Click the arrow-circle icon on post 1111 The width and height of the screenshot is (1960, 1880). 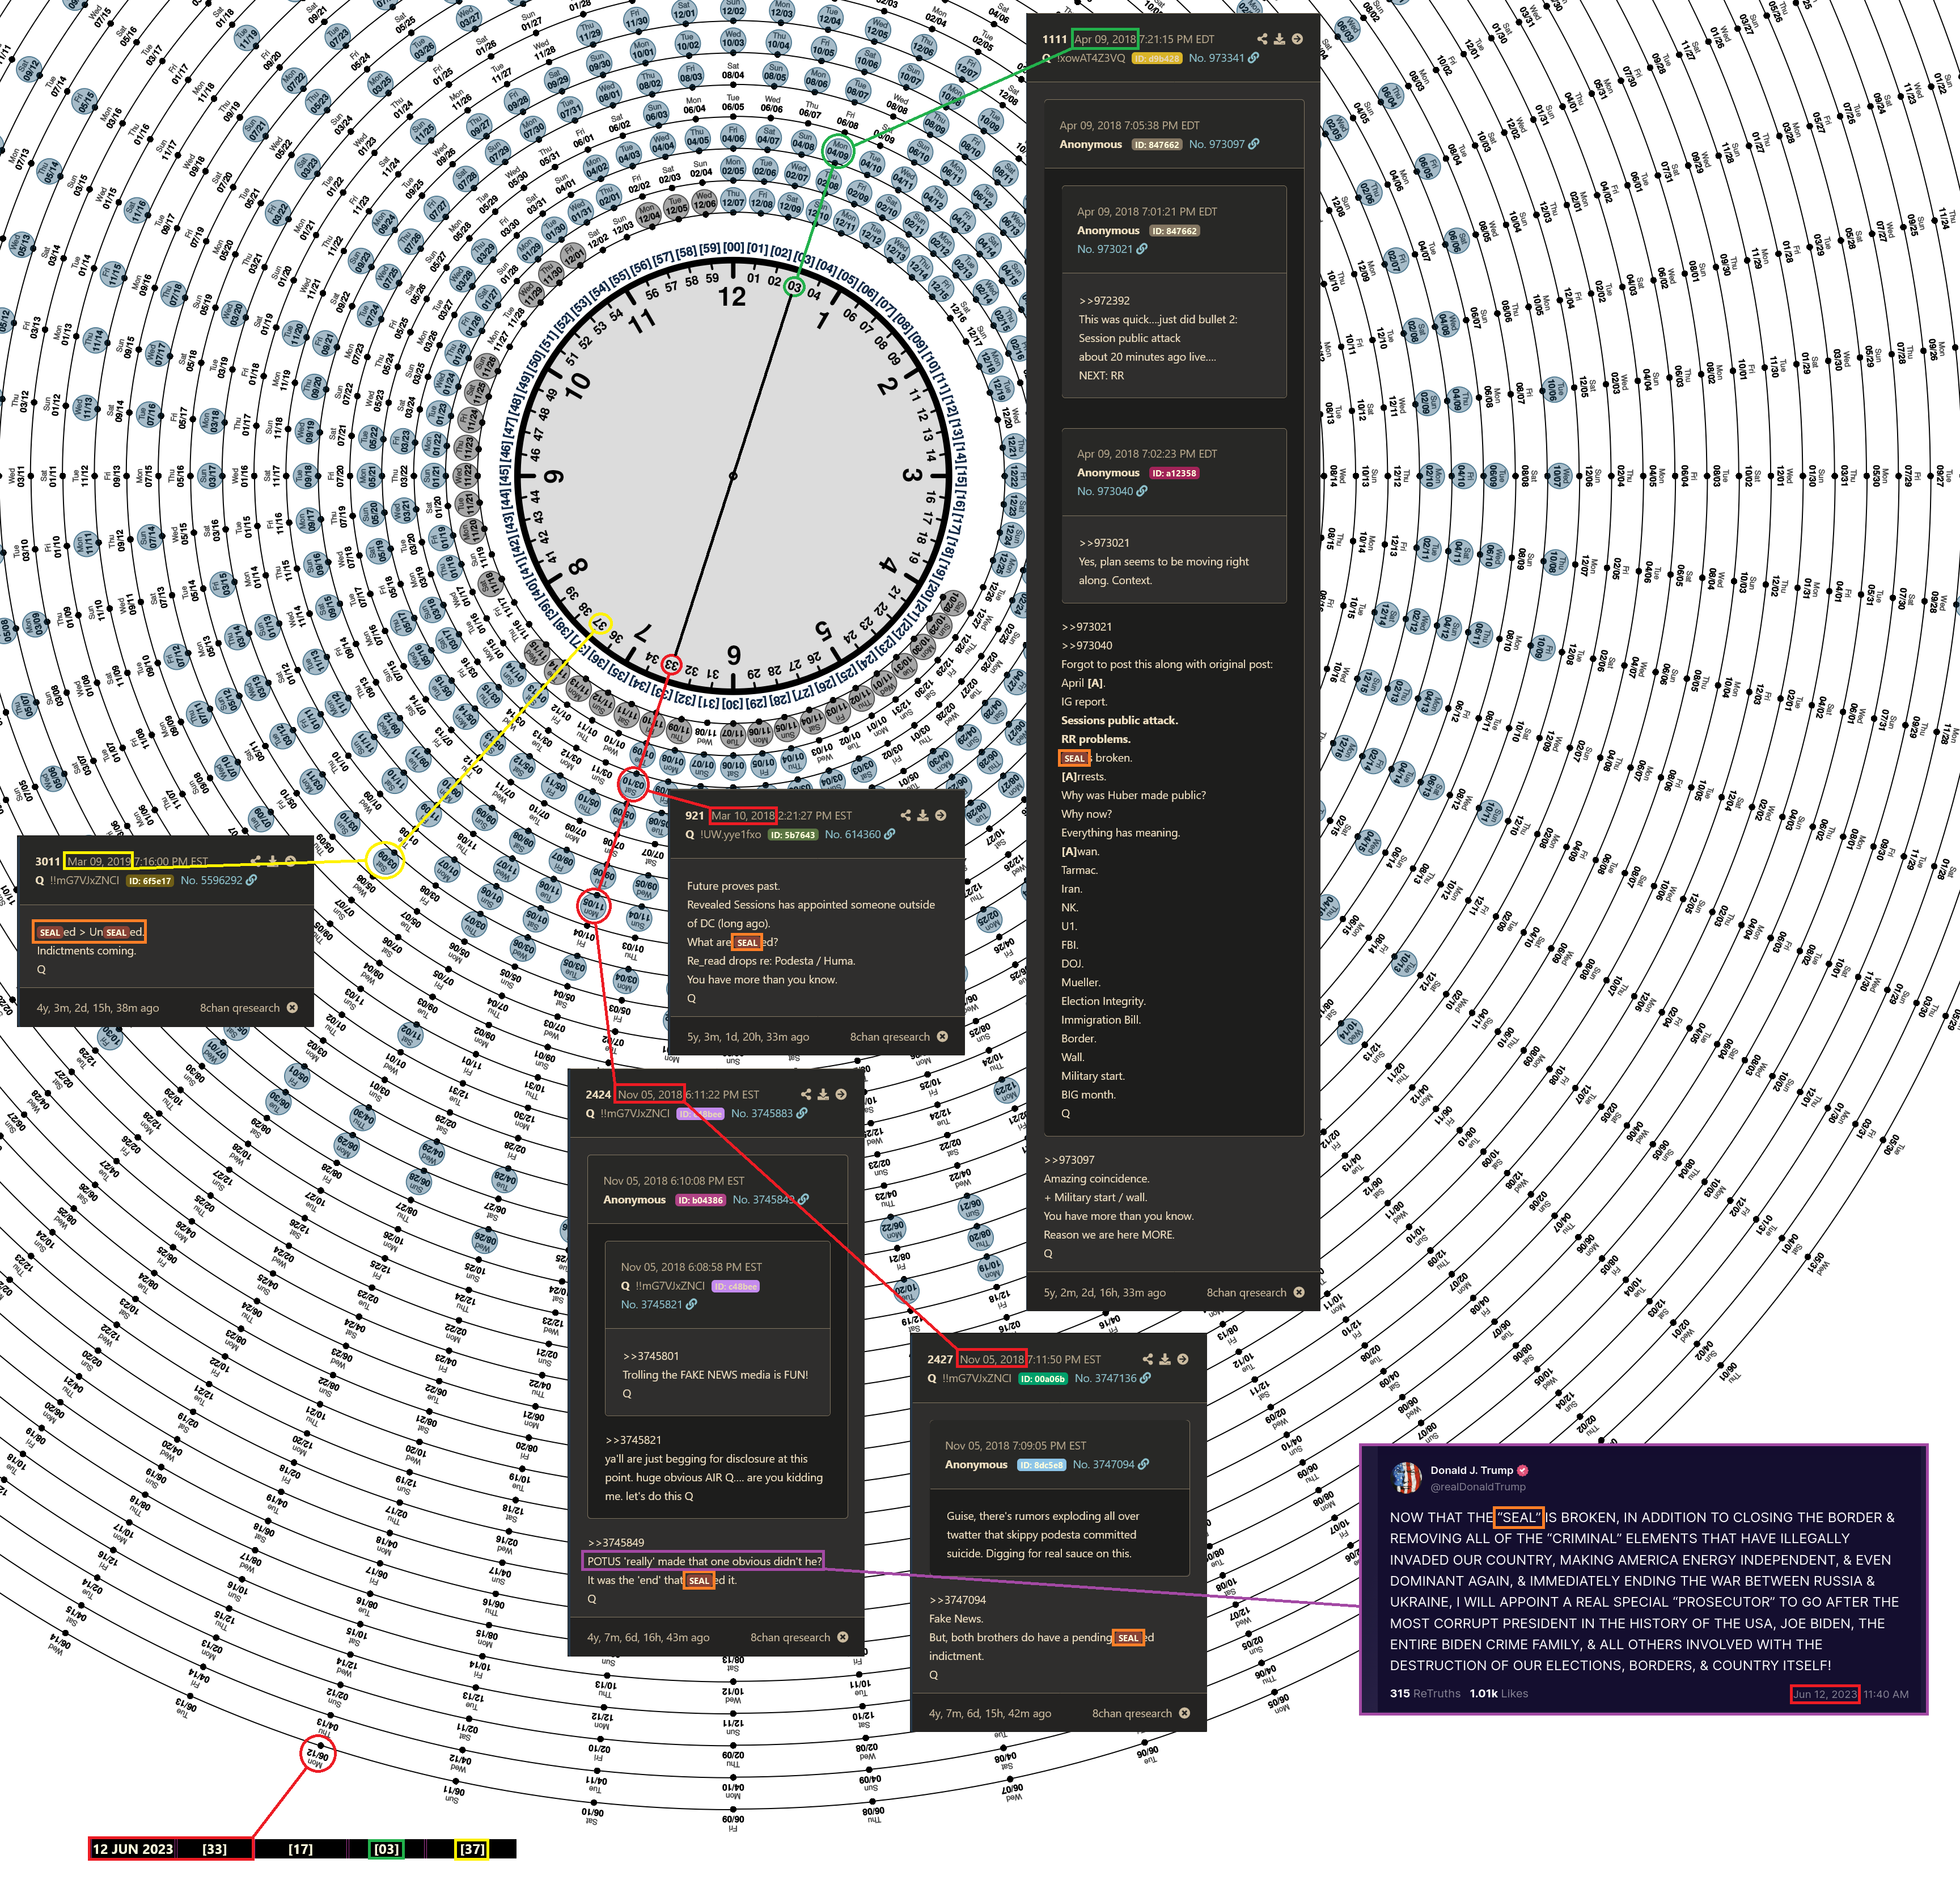pyautogui.click(x=1297, y=39)
